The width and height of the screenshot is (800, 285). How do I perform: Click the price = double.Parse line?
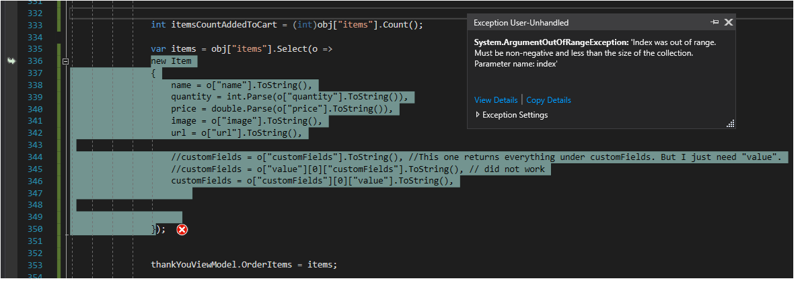[282, 110]
